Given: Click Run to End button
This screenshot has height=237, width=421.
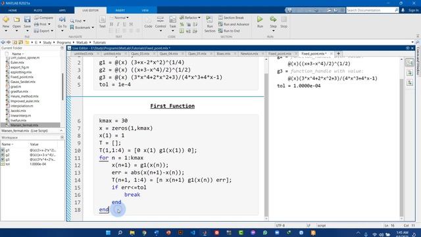Looking at the screenshot, I should pos(229,31).
